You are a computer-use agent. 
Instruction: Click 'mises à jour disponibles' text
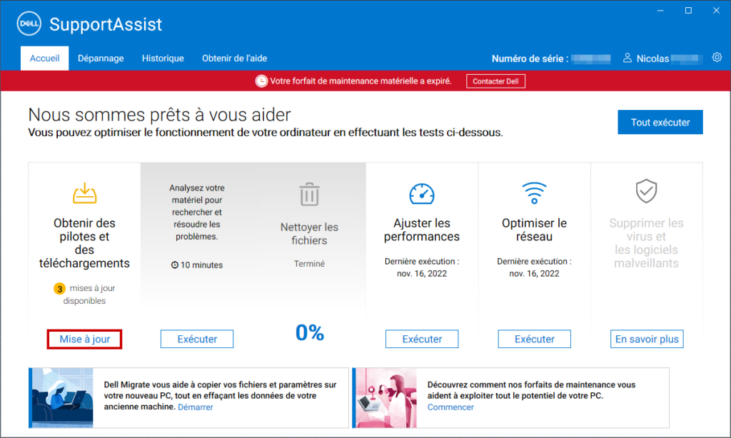pos(89,295)
